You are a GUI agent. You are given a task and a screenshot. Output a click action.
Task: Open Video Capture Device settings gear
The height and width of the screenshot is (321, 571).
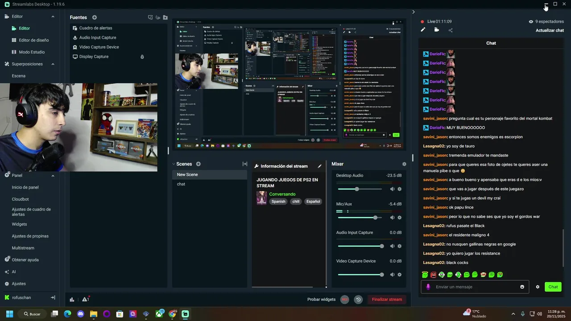399,275
